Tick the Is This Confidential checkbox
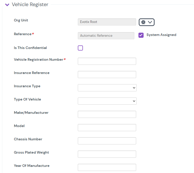The image size is (194, 173). coord(80,48)
